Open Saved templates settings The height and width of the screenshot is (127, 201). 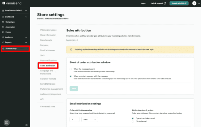[x=48, y=84]
